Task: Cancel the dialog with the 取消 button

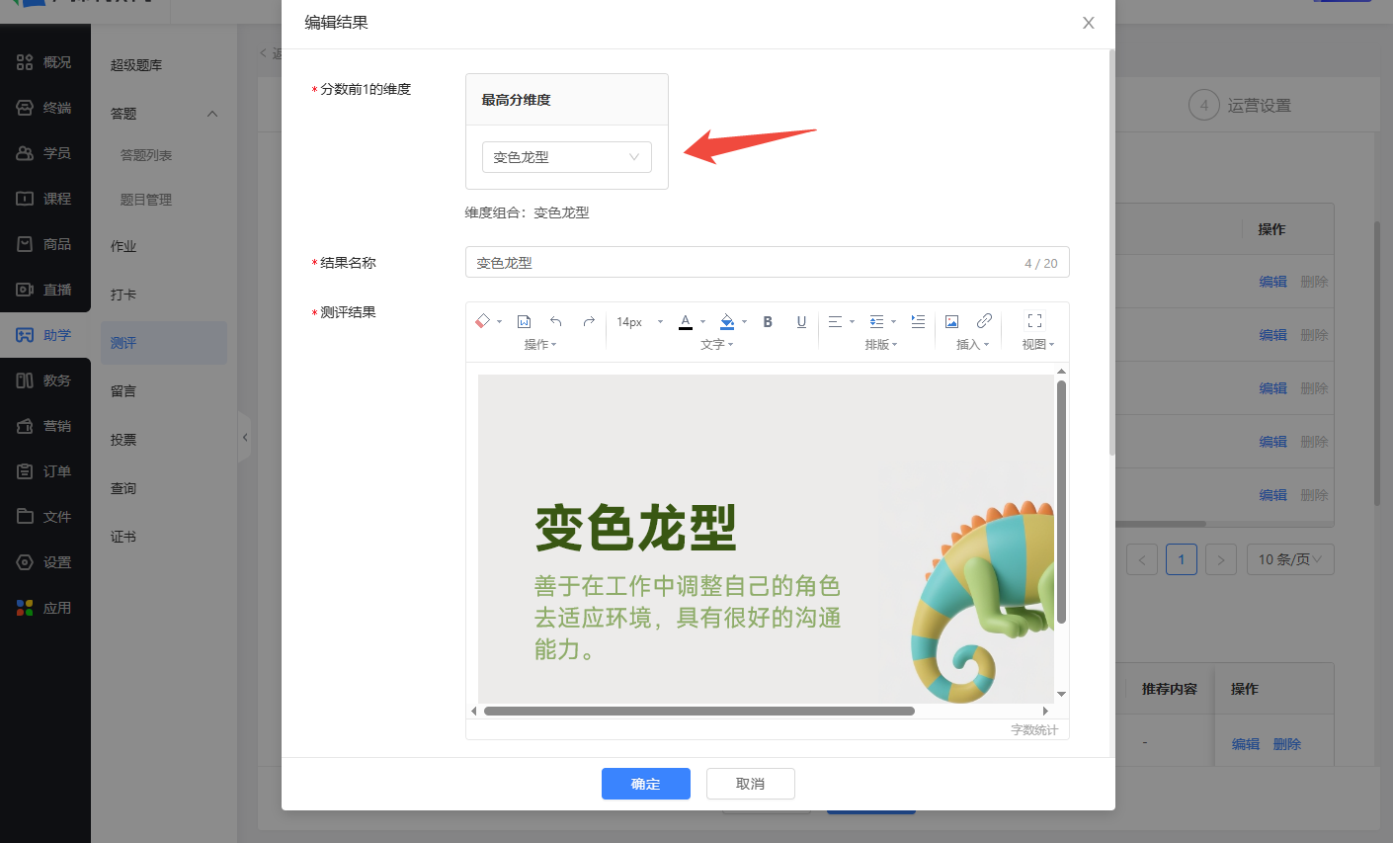Action: [x=751, y=784]
